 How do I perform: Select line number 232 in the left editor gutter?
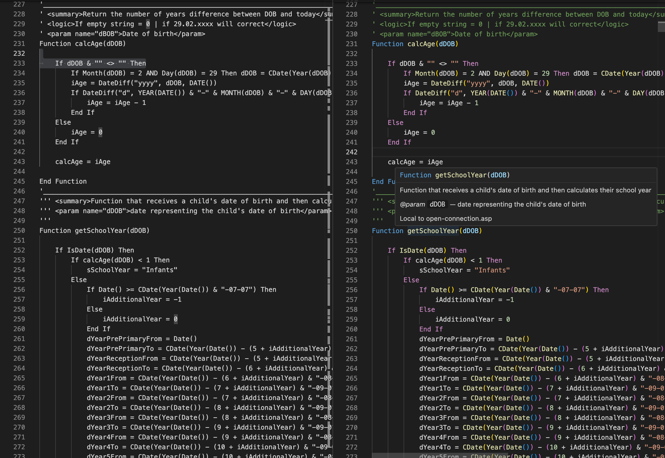pos(19,53)
